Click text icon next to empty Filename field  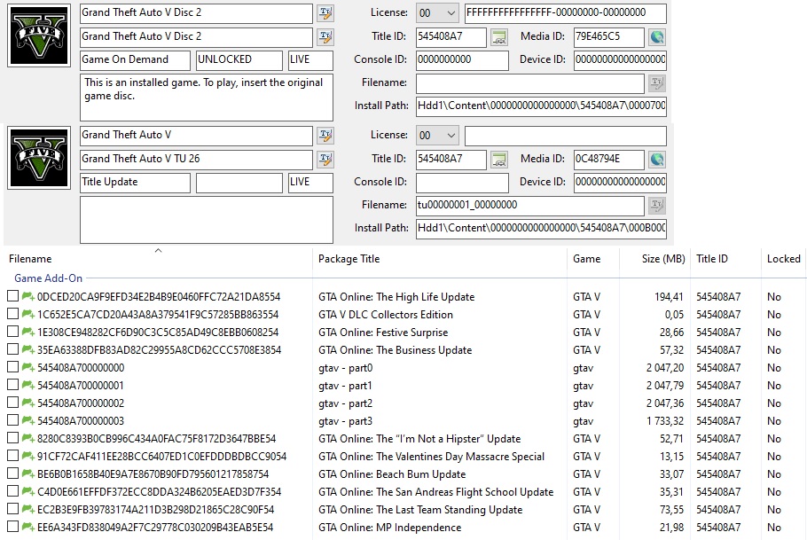tap(657, 82)
